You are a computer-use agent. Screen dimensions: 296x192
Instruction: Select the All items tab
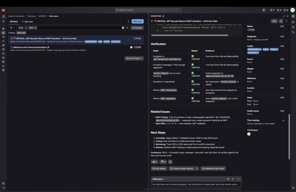point(14,22)
